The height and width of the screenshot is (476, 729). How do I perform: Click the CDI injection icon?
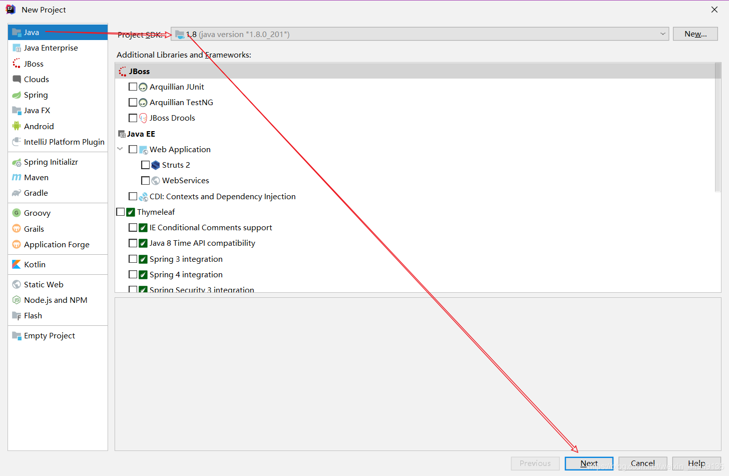click(x=143, y=197)
